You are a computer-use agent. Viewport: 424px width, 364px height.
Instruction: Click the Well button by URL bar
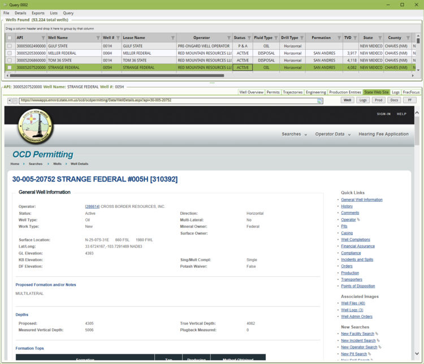tap(348, 101)
